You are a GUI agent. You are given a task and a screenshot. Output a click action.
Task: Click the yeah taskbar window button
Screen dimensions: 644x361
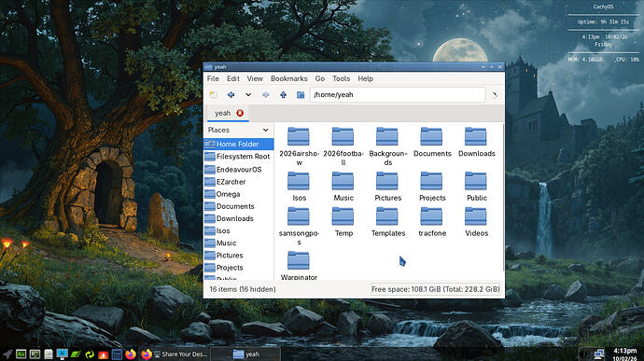click(246, 354)
